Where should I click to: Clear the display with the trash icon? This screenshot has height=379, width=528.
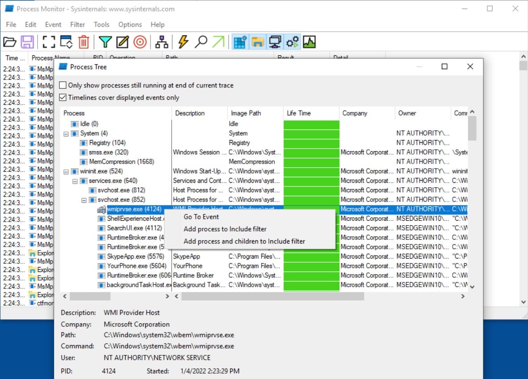click(x=84, y=42)
